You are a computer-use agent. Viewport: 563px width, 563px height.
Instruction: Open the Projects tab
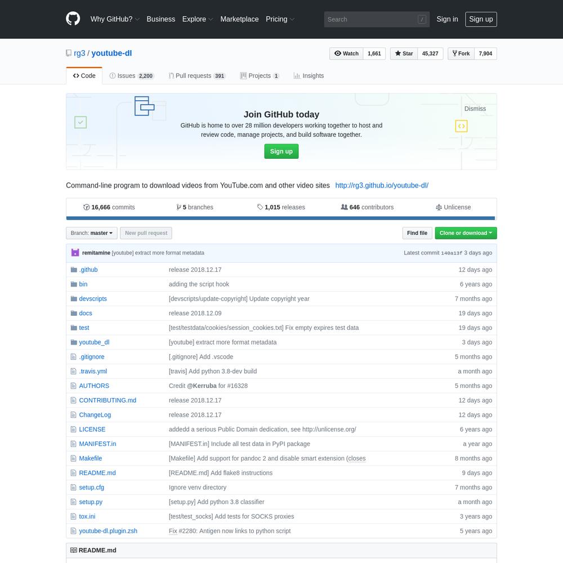tap(260, 76)
